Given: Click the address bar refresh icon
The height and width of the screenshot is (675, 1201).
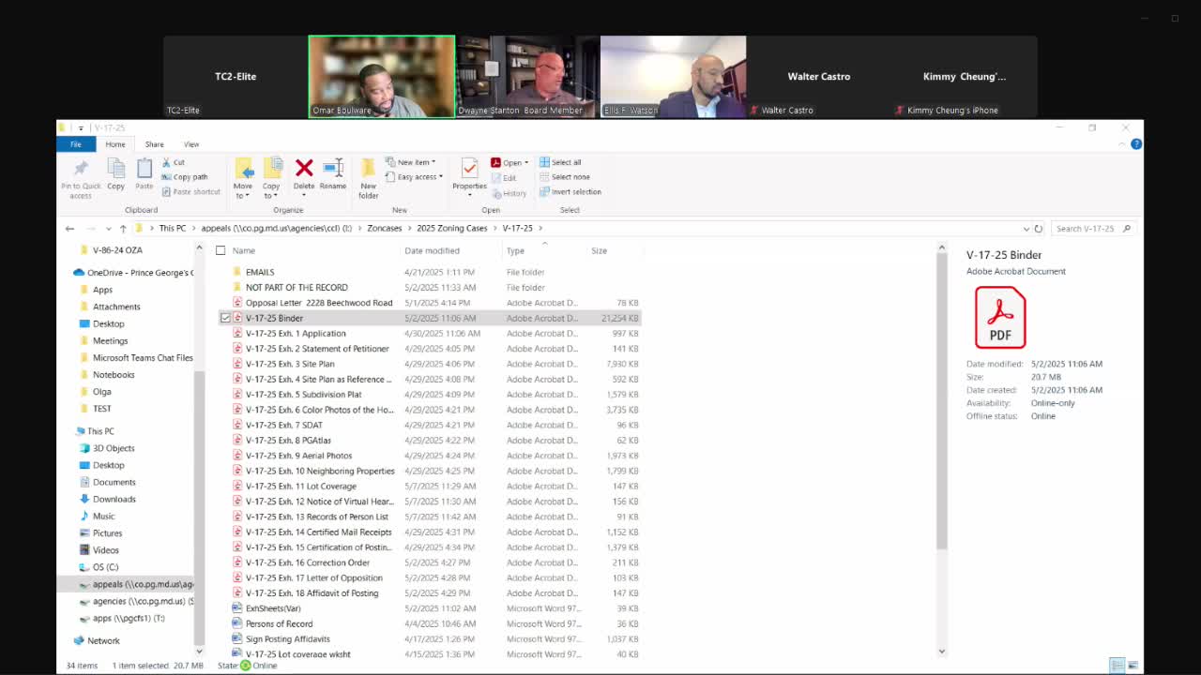Looking at the screenshot, I should click(1038, 229).
